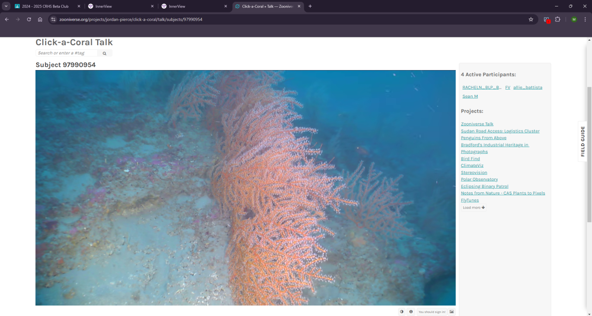Open the Chrome profile avatar M
Image resolution: width=592 pixels, height=316 pixels.
(x=574, y=19)
